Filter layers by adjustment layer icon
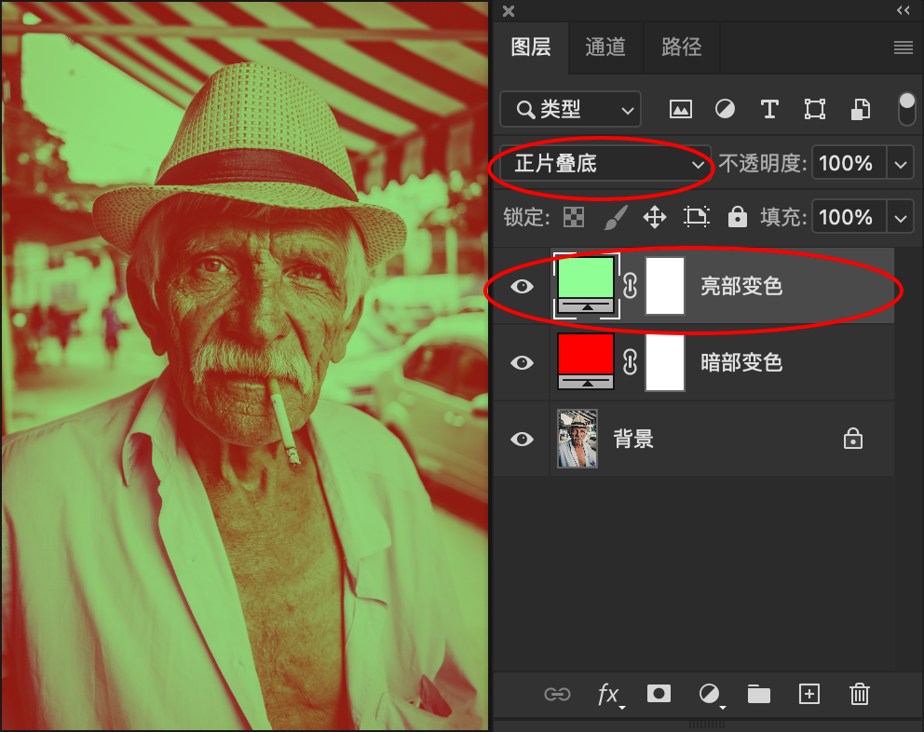 725,109
